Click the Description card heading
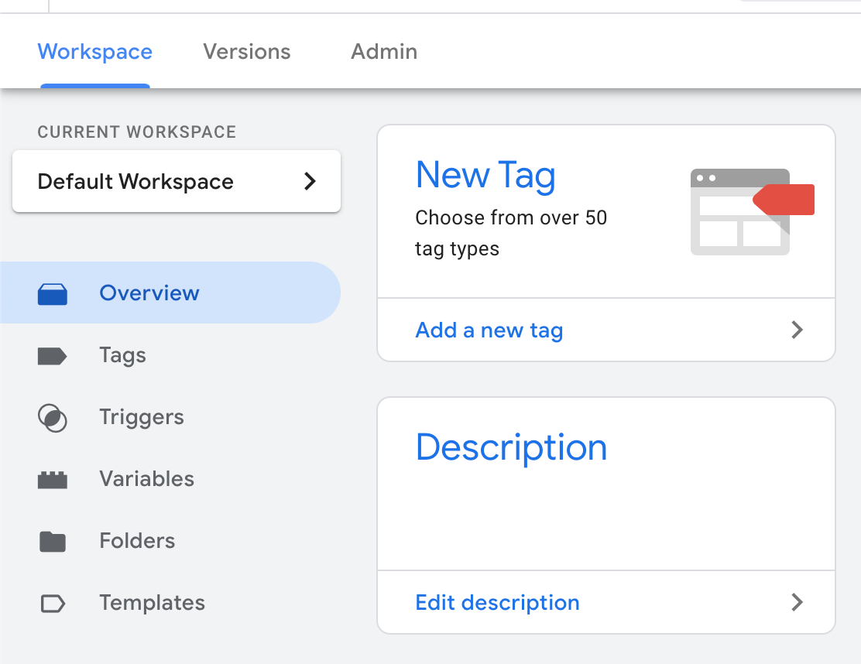Viewport: 861px width, 664px height. (x=511, y=447)
